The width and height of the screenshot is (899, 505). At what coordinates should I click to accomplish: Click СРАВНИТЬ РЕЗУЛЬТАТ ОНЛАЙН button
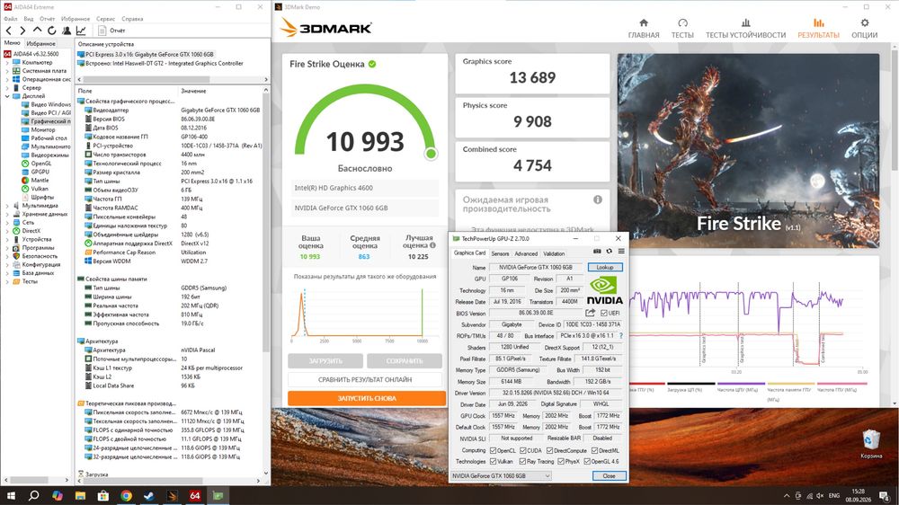click(365, 379)
